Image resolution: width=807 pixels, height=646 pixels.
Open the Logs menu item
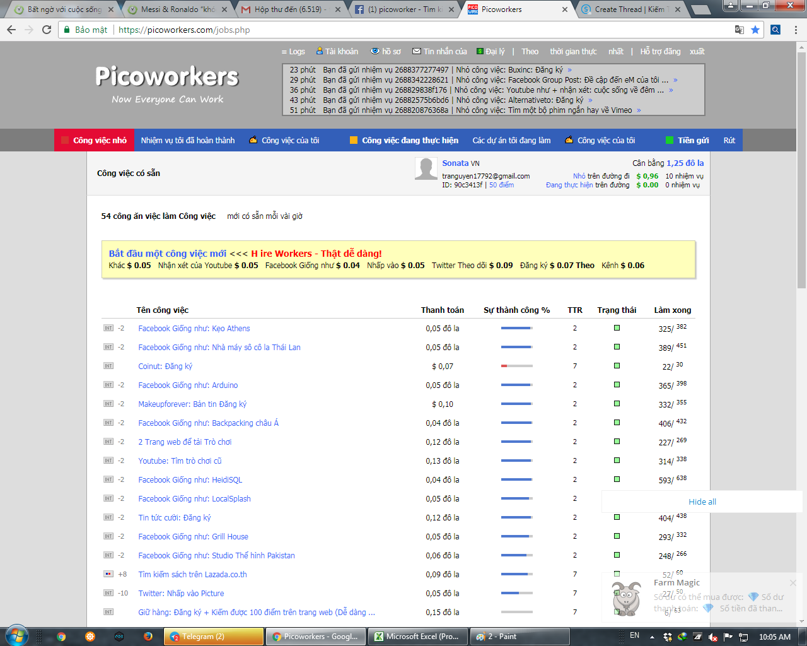[x=293, y=52]
